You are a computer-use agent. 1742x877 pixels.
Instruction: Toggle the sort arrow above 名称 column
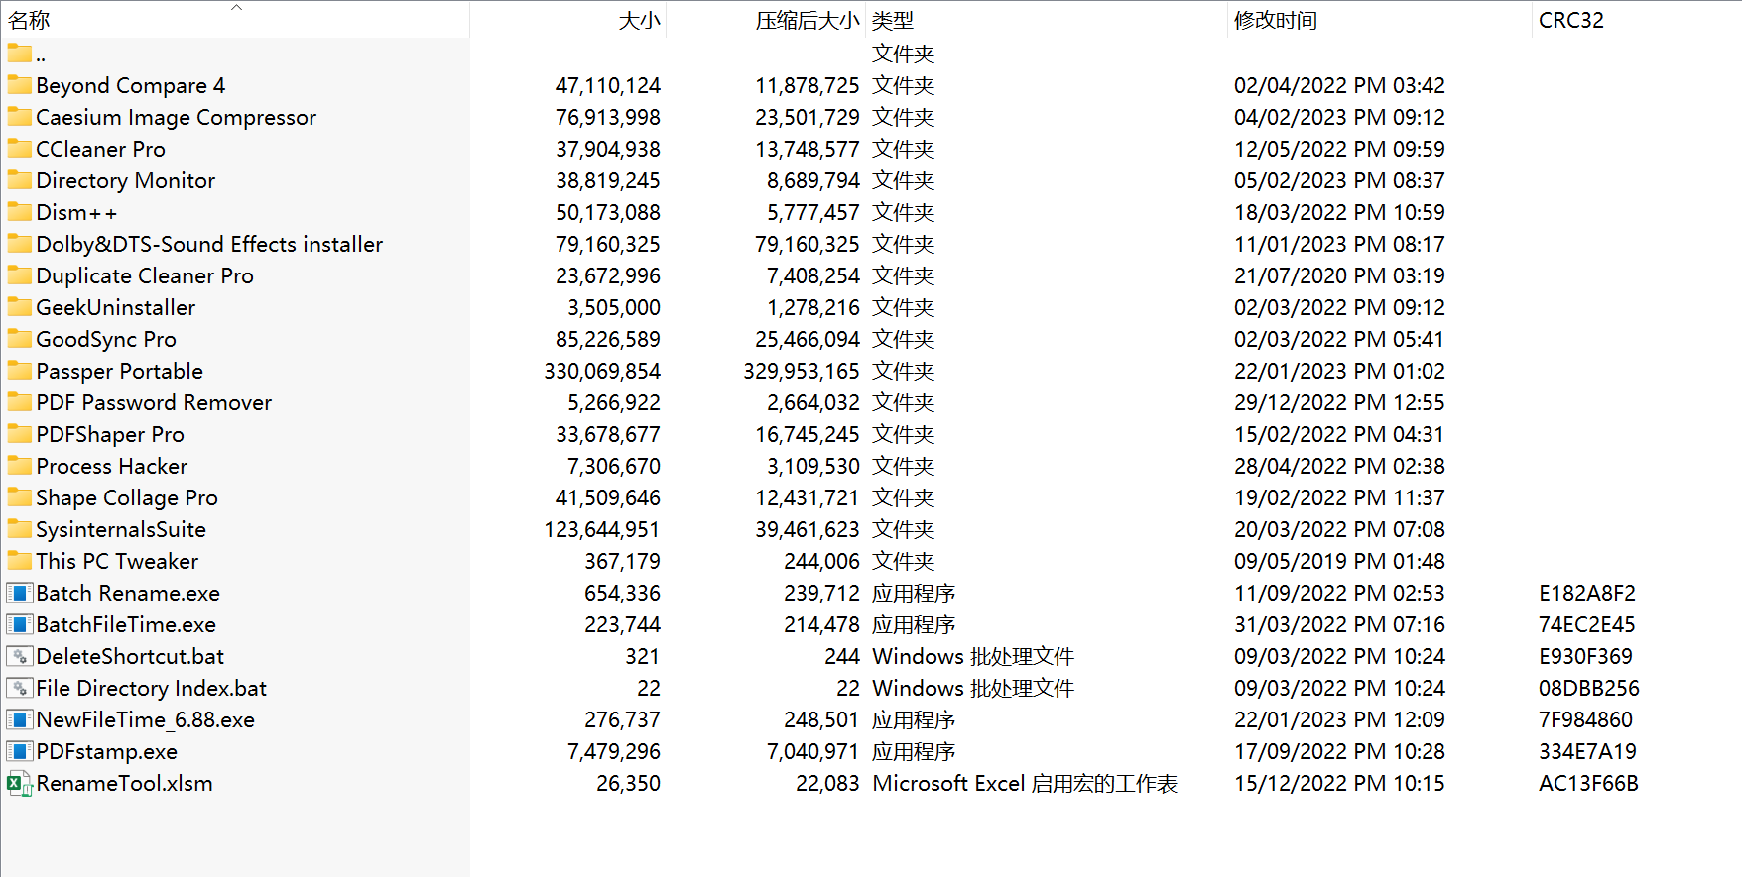[x=236, y=7]
